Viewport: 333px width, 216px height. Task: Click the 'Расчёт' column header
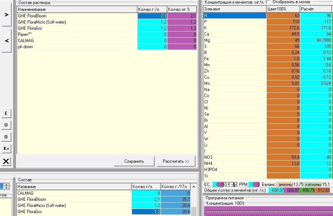click(316, 9)
